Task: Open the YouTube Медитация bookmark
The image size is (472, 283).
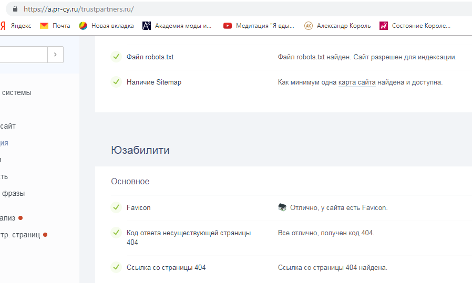Action: (259, 26)
